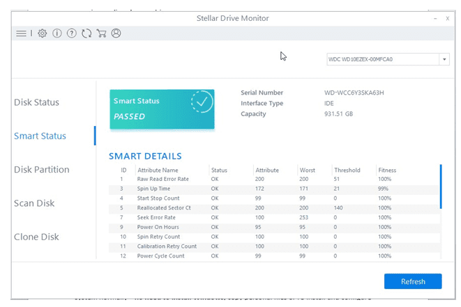461x307 pixels.
Task: Open help with the question mark icon
Action: coord(72,33)
